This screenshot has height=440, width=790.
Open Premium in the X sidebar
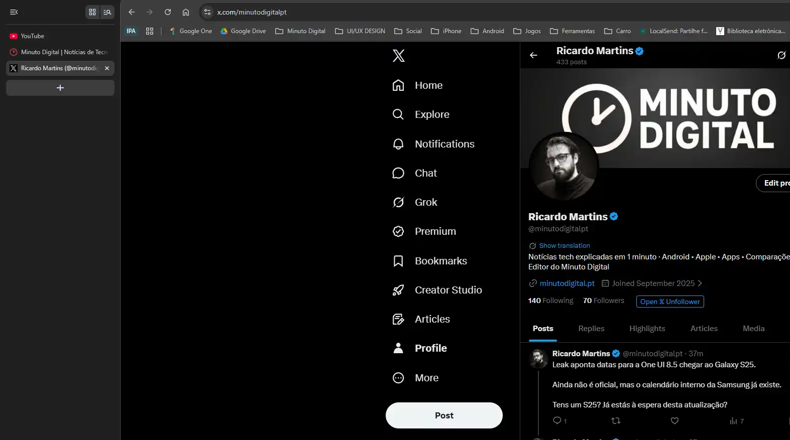[x=424, y=231]
